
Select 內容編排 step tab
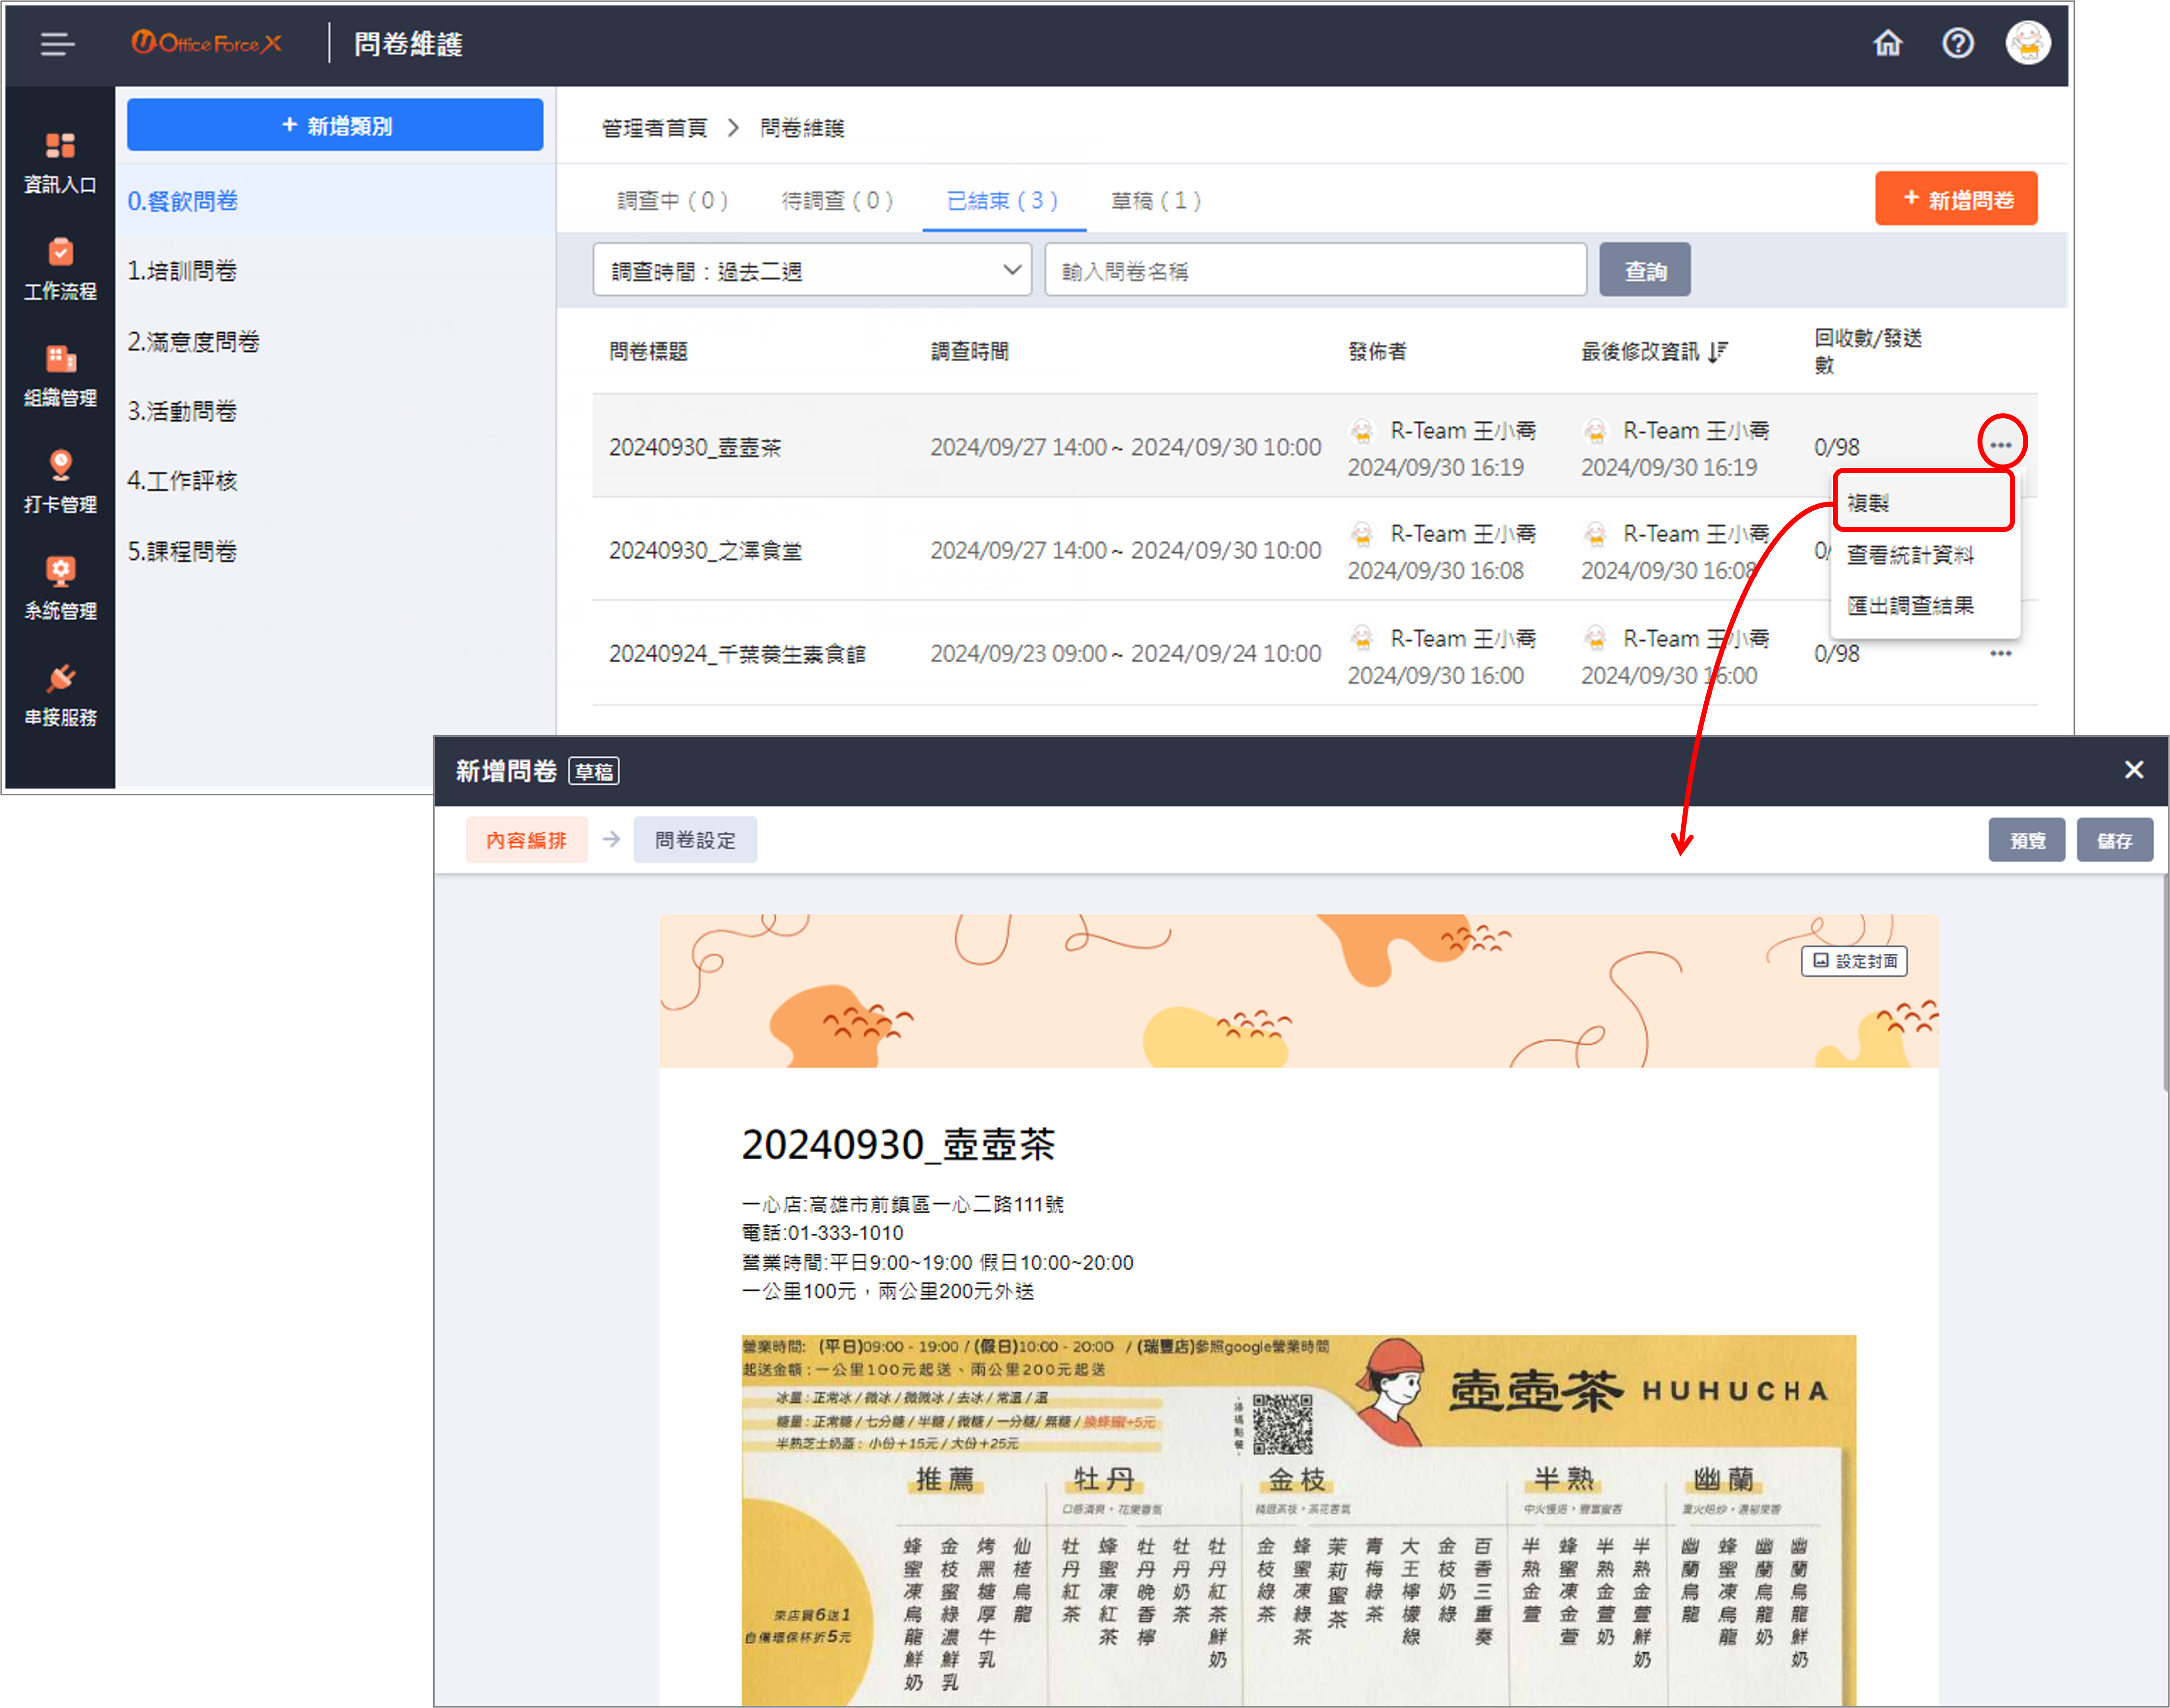pyautogui.click(x=526, y=840)
